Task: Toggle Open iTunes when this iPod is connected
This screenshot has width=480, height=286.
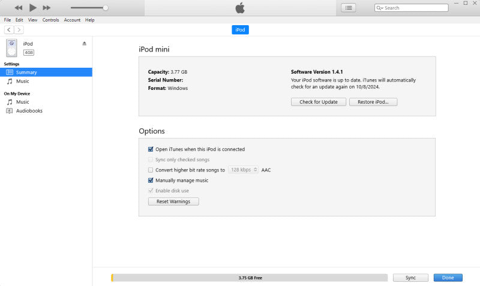Action: (151, 149)
